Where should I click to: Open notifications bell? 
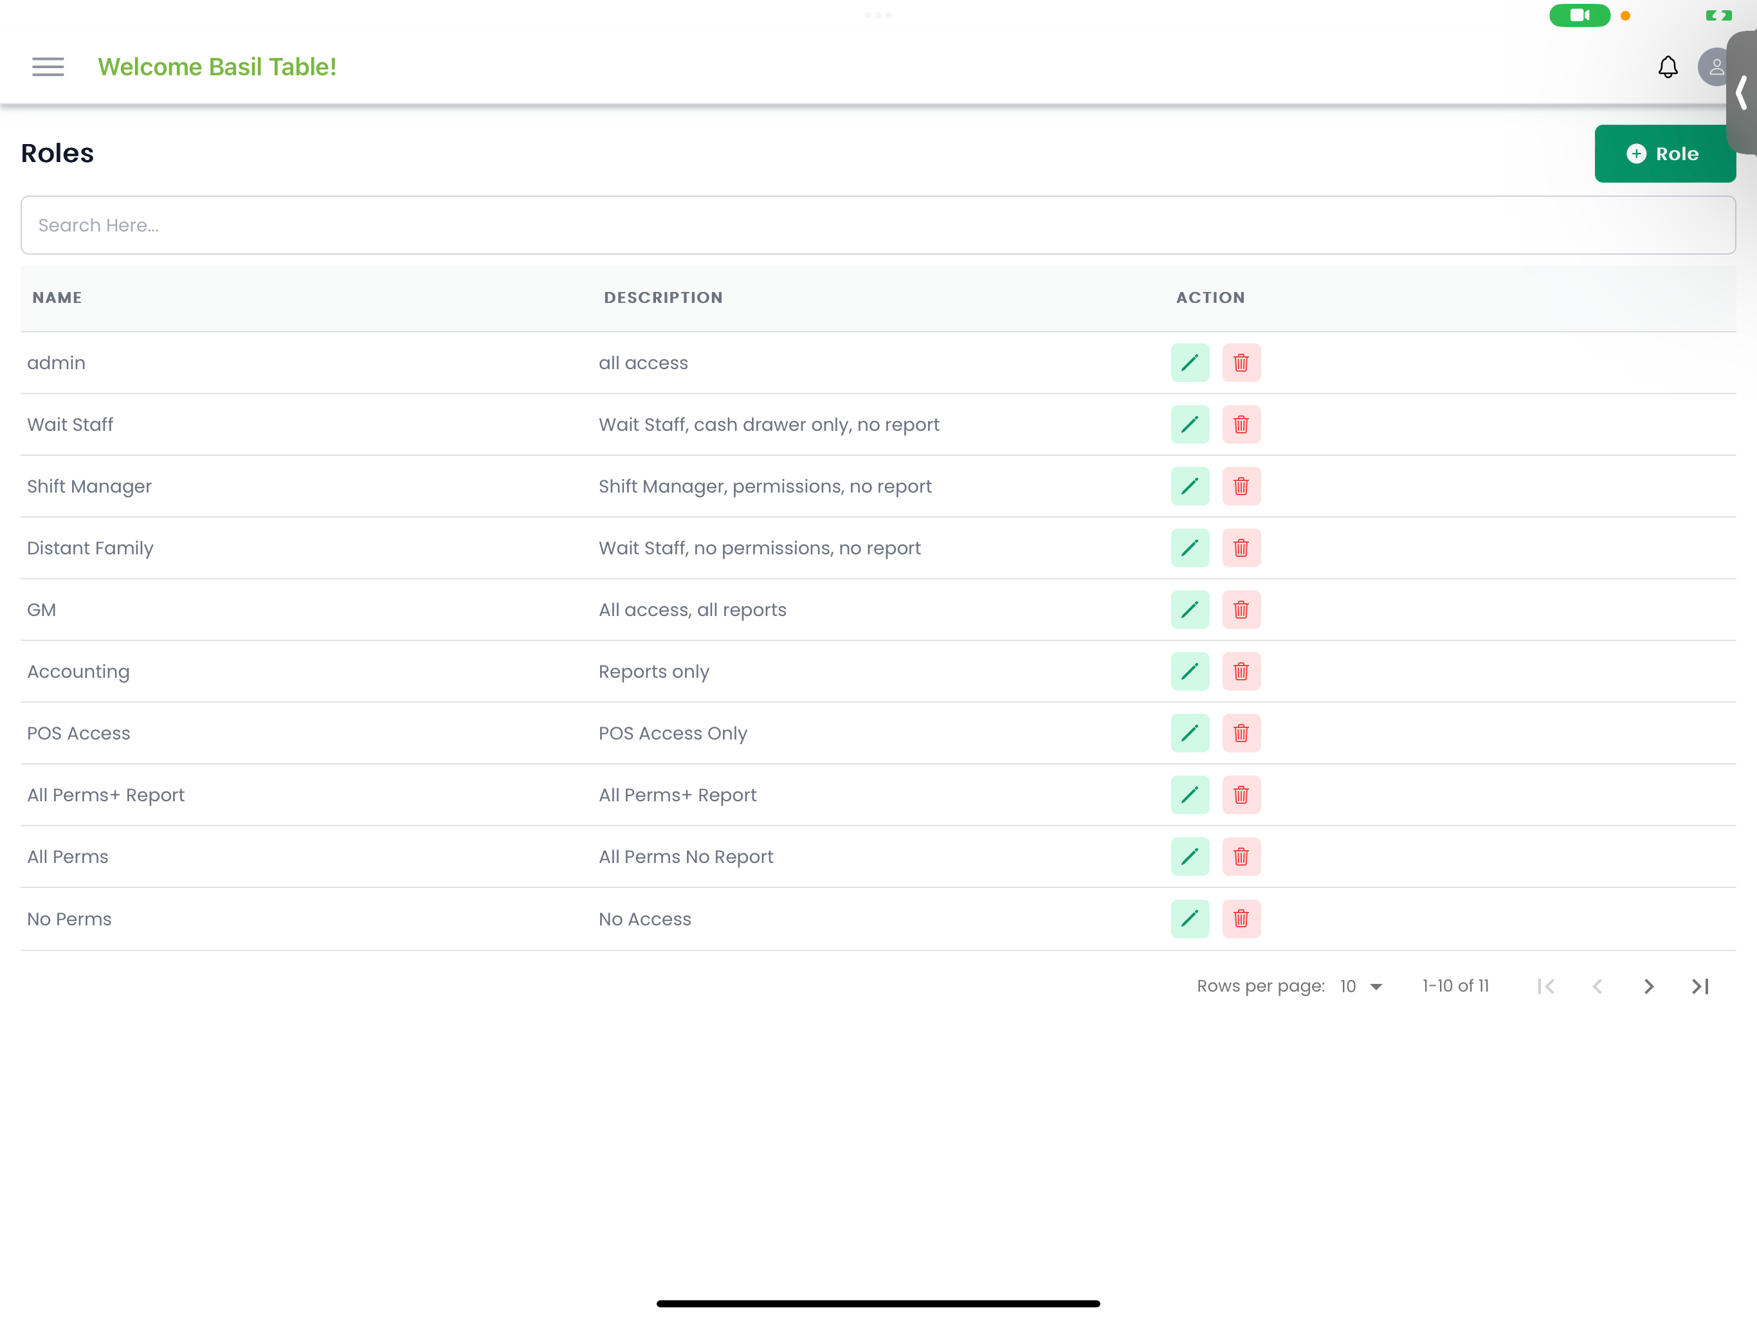click(x=1667, y=67)
